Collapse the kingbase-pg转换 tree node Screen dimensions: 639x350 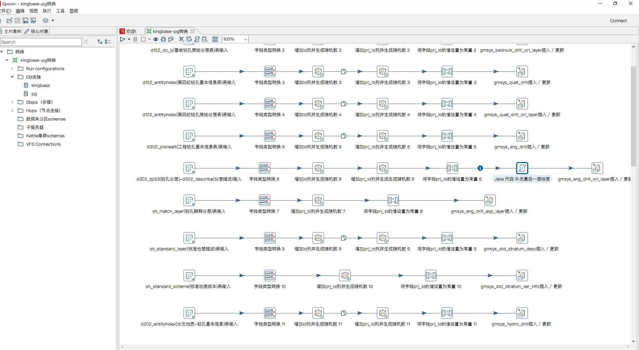[7, 60]
